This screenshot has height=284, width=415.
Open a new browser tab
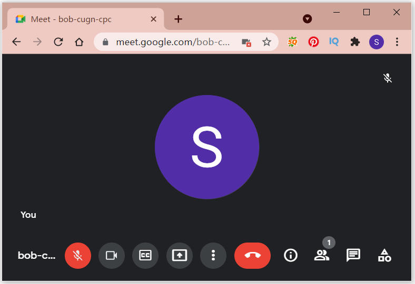point(179,19)
